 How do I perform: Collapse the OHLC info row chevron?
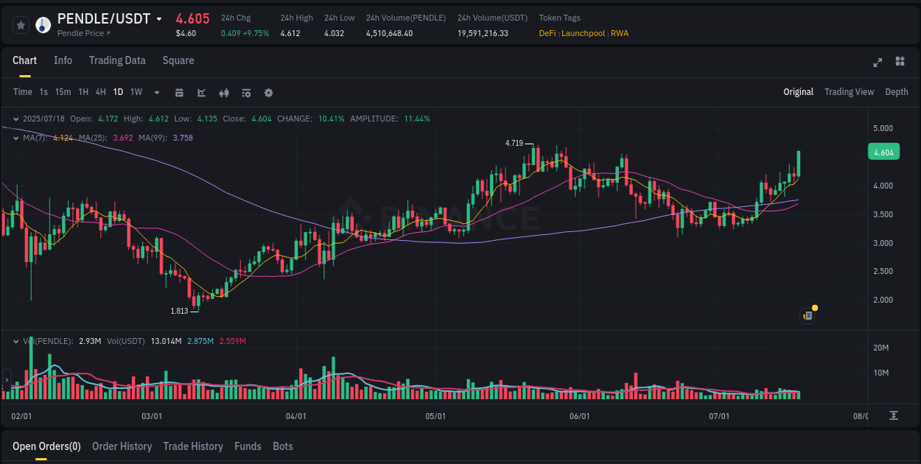click(15, 118)
